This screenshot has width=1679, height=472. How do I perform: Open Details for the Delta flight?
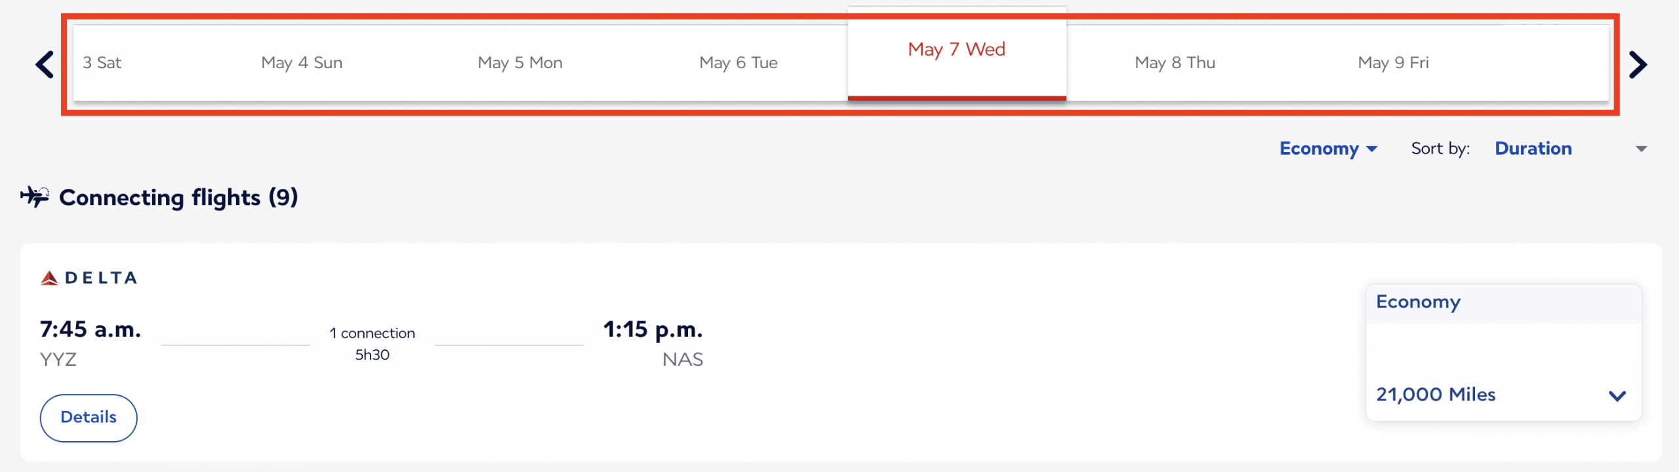pos(89,418)
